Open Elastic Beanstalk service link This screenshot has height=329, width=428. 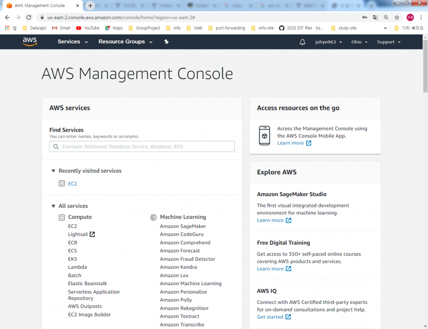pos(87,284)
